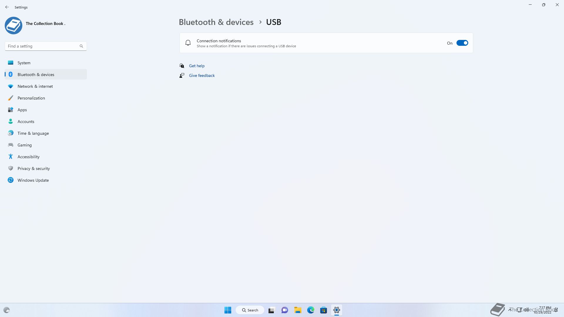Screen dimensions: 564x317
Task: Toggle Connection notifications switch off
Action: 462,43
